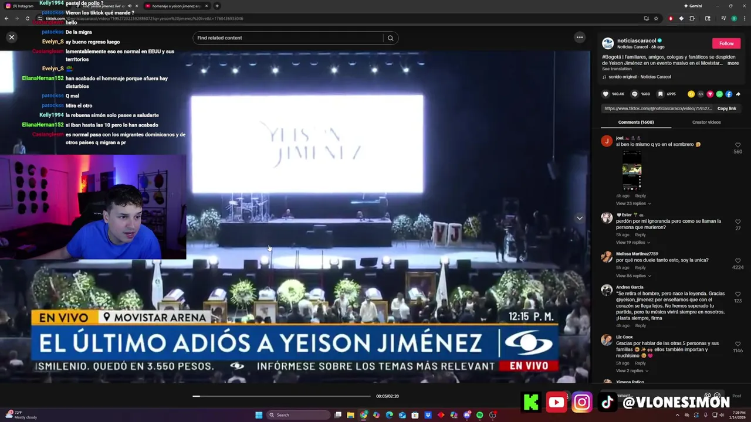Image resolution: width=751 pixels, height=422 pixels.
Task: Click the comment bubble icon showing 1608
Action: pyautogui.click(x=634, y=94)
